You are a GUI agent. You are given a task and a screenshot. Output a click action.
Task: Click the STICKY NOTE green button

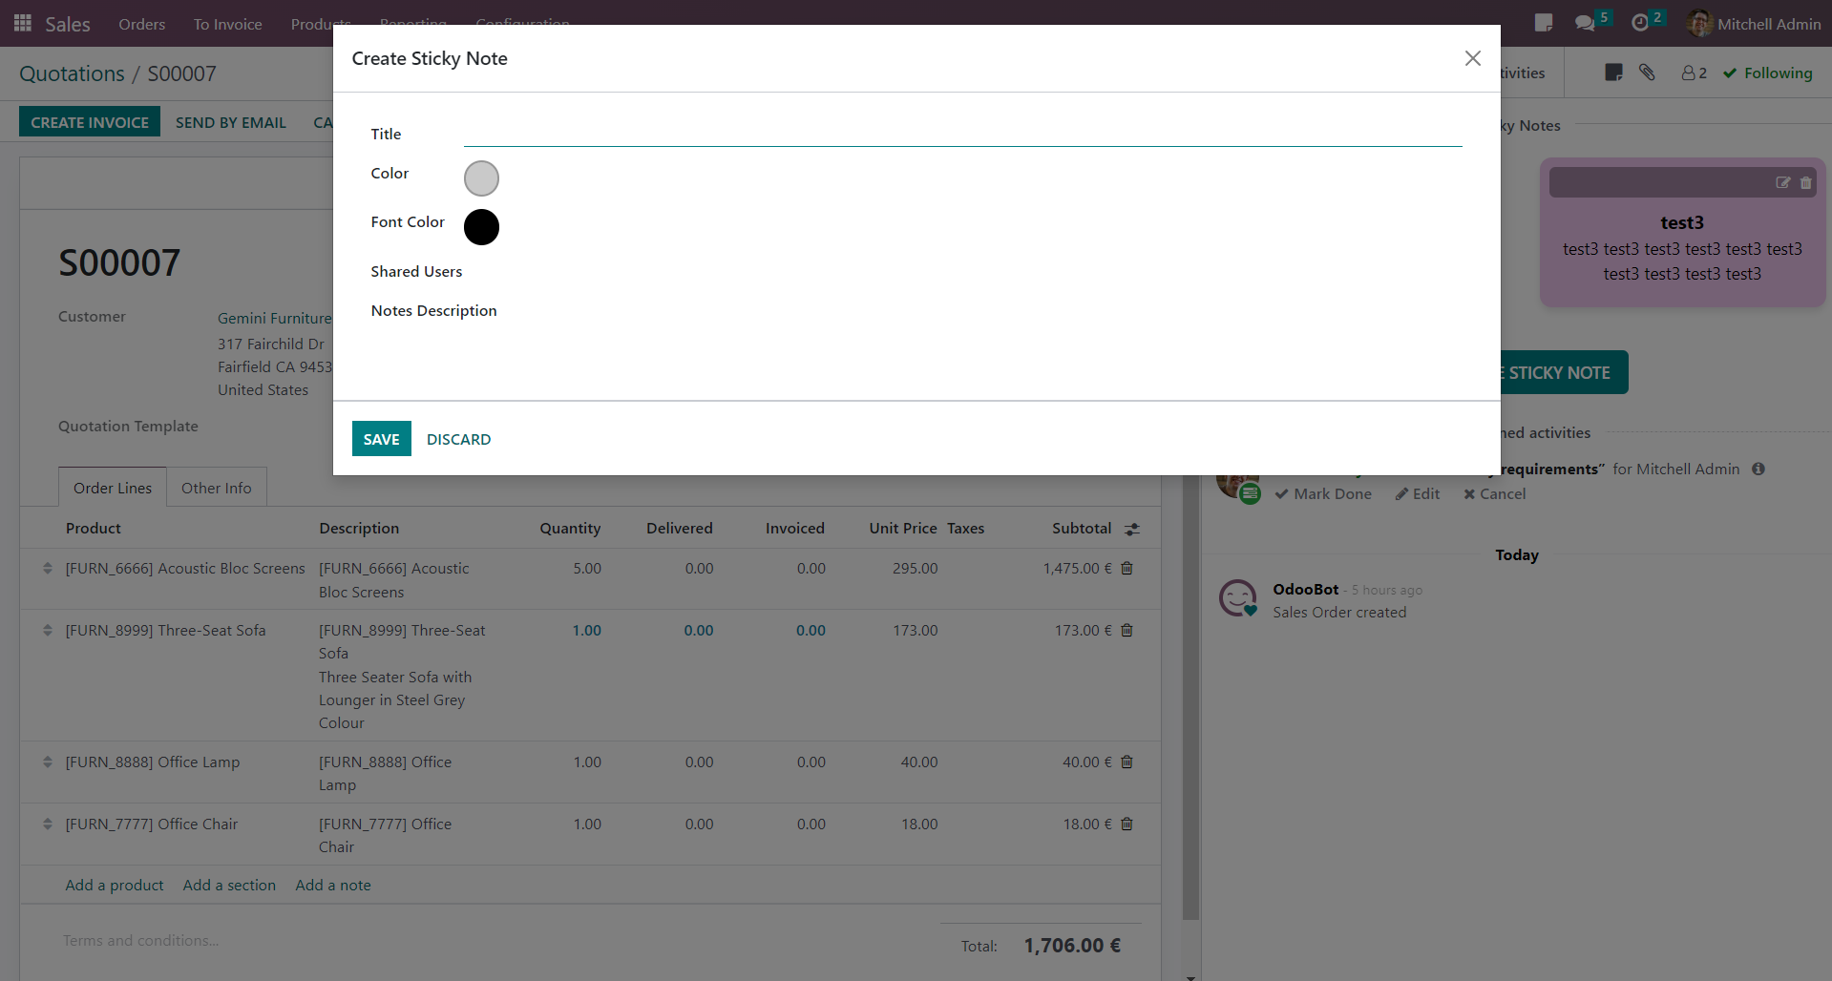(x=1565, y=372)
